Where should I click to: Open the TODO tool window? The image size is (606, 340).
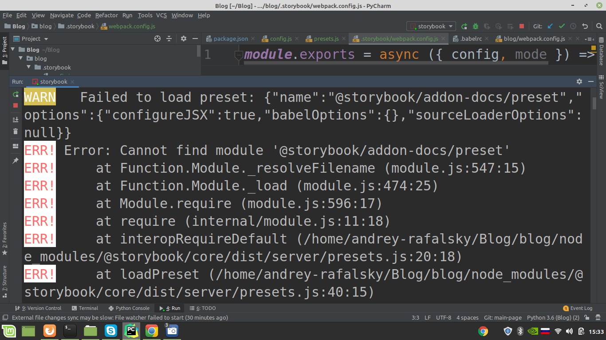pyautogui.click(x=203, y=308)
